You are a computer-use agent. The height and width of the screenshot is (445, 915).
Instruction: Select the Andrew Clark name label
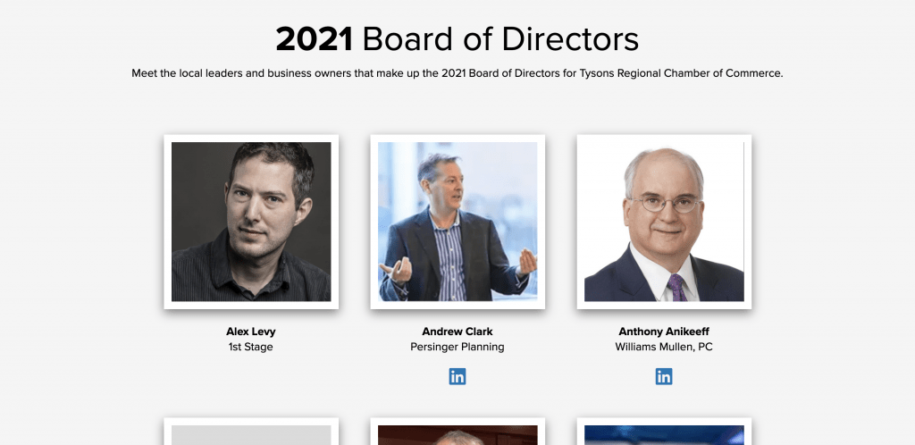tap(457, 332)
